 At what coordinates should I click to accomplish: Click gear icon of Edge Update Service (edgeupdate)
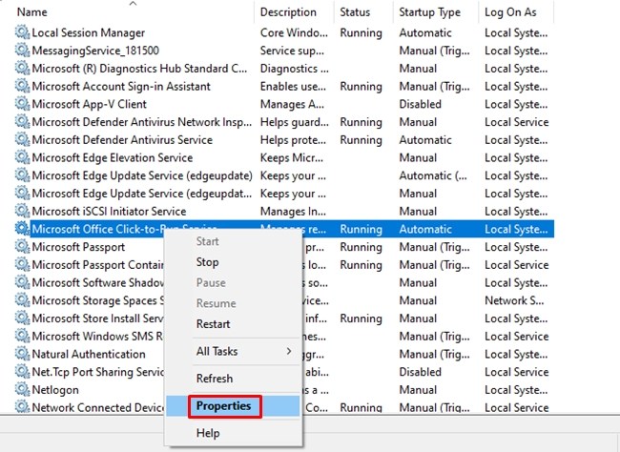(x=22, y=175)
